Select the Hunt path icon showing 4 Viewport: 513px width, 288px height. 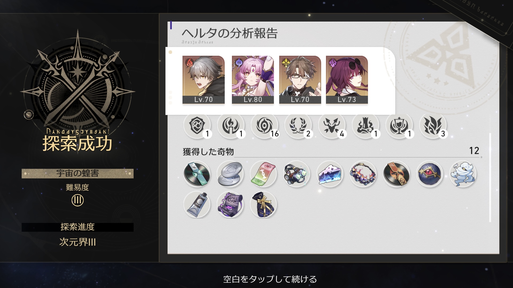click(x=332, y=125)
